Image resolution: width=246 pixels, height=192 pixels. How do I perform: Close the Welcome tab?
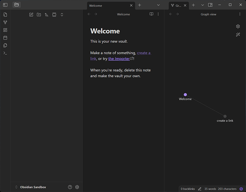click(131, 5)
